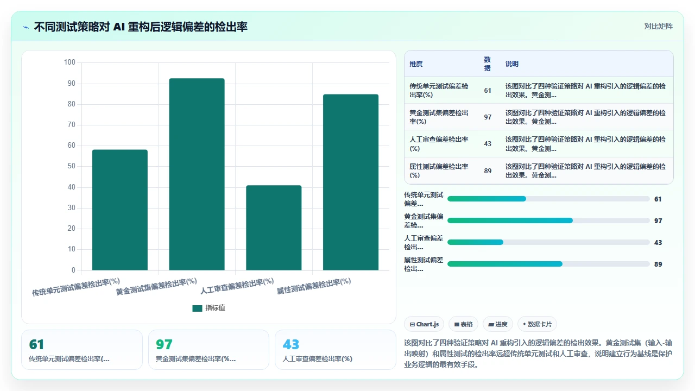
Task: Click the lightning icon beside the title
Action: [x=26, y=27]
